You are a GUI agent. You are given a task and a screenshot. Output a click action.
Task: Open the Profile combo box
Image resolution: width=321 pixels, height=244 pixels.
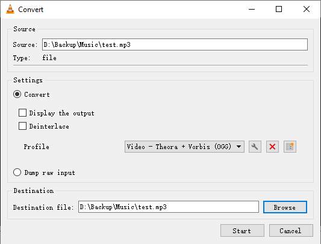pos(184,147)
